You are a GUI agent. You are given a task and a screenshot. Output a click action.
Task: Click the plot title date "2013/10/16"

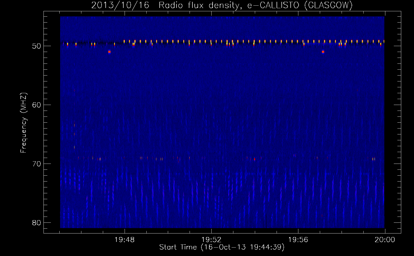click(x=120, y=5)
